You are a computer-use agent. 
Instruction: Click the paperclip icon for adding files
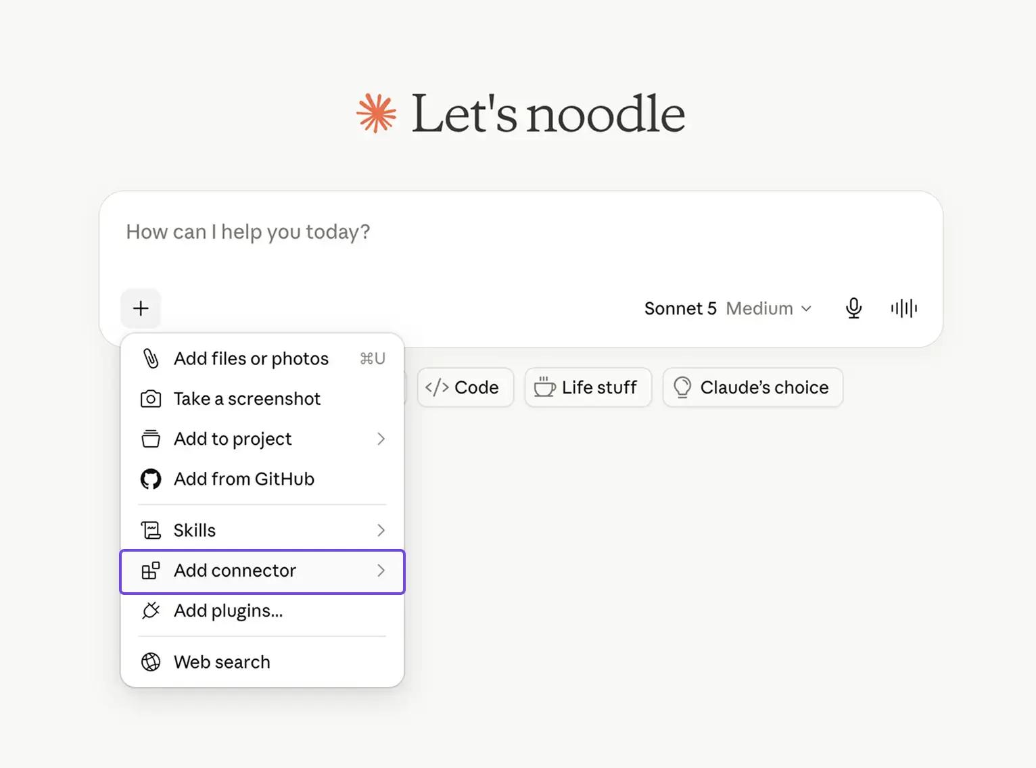coord(151,358)
